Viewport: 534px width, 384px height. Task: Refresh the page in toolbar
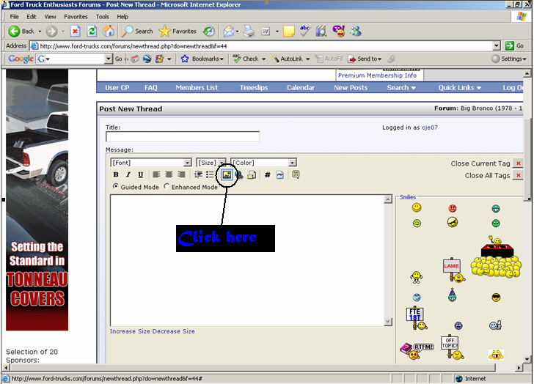(x=92, y=32)
